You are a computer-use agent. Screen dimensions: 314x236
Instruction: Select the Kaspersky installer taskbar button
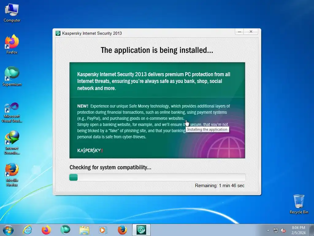pos(141,230)
